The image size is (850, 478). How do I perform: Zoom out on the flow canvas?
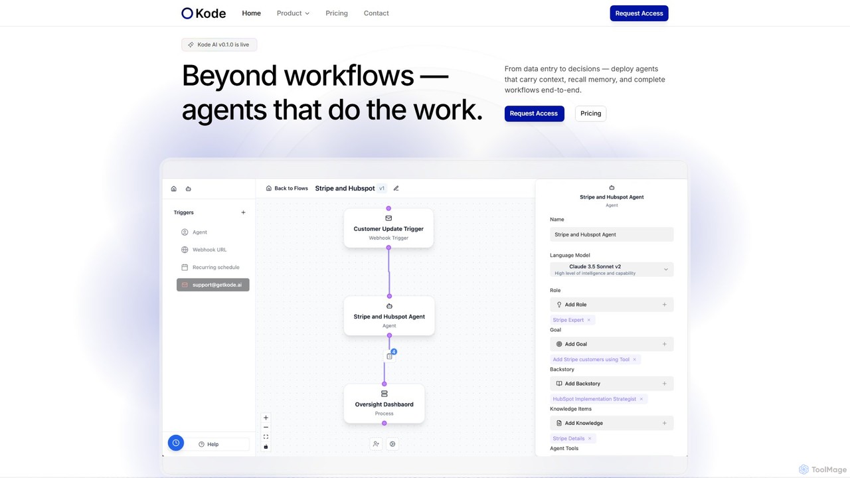266,428
